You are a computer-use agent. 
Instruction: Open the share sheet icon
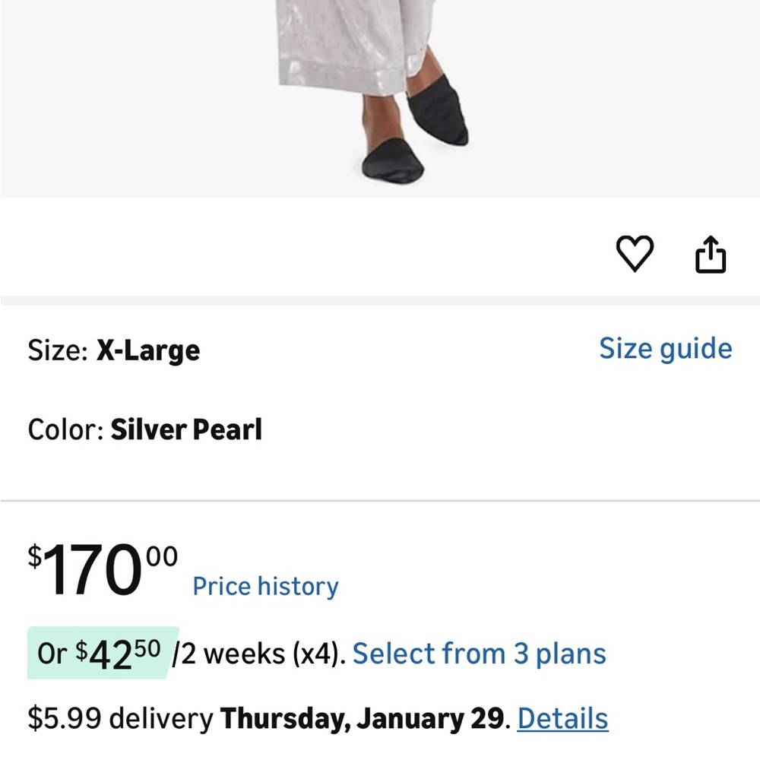click(711, 254)
